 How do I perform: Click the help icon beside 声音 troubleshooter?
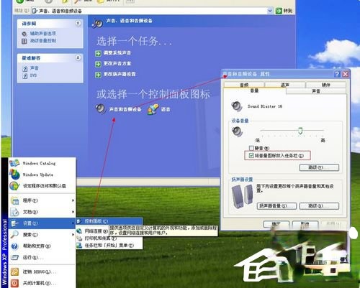pos(24,69)
